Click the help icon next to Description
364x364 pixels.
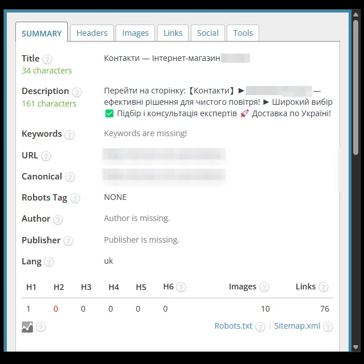pos(77,92)
